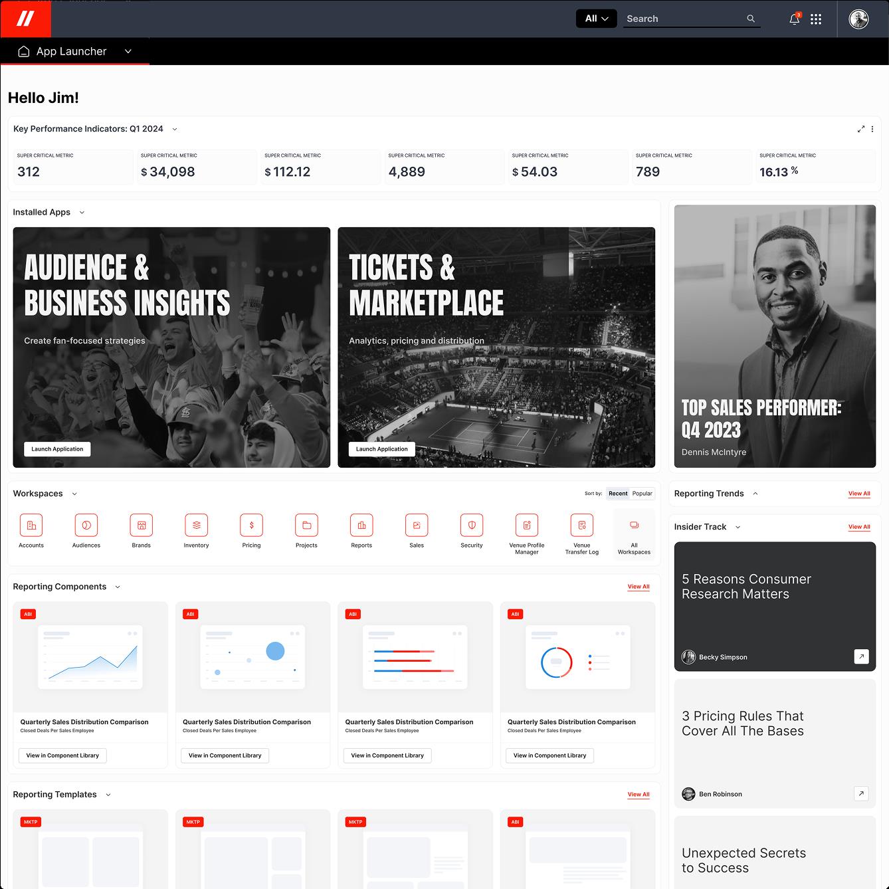Select the $112.12 metric card

click(x=321, y=166)
